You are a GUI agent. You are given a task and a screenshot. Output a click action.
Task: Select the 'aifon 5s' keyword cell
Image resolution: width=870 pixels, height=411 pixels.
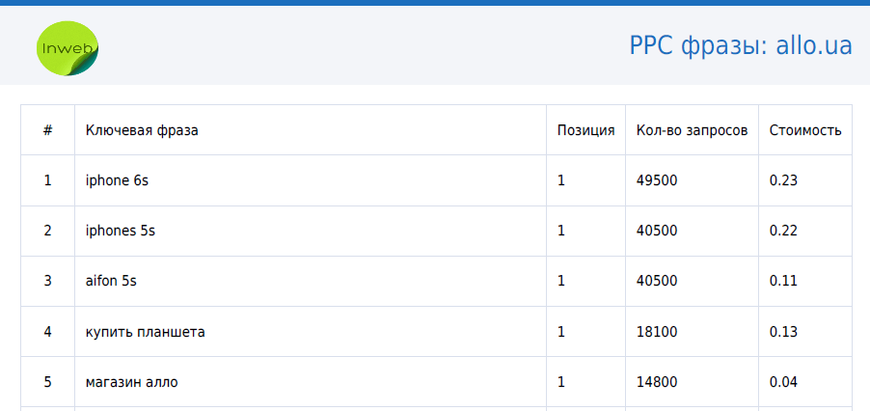[311, 281]
